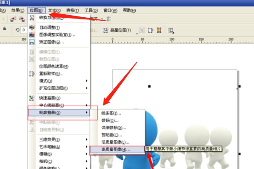Open the 位图(B) menu
The image size is (254, 169).
(x=36, y=11)
